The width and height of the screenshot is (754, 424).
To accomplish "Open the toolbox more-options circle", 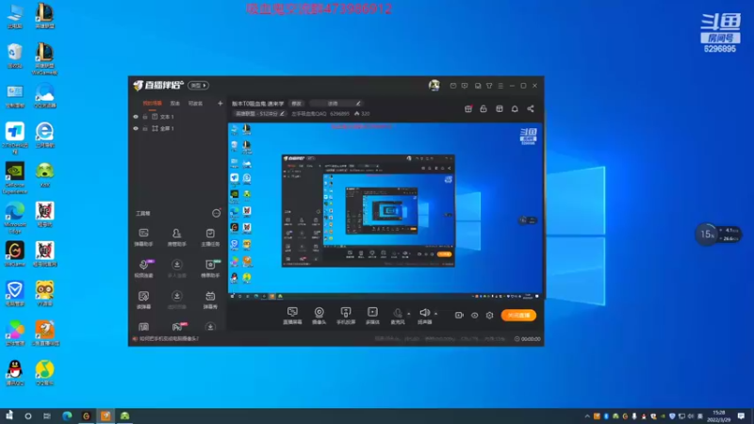I will pyautogui.click(x=217, y=214).
